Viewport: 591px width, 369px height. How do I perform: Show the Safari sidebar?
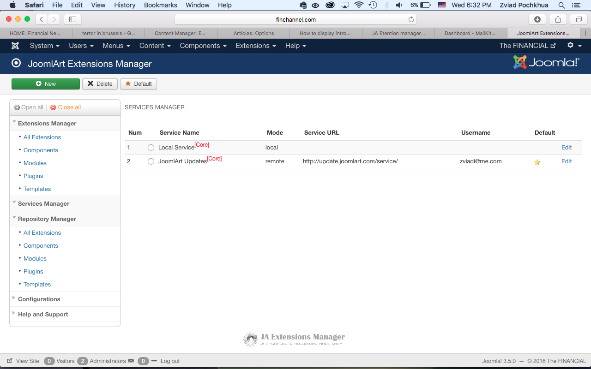coord(72,19)
